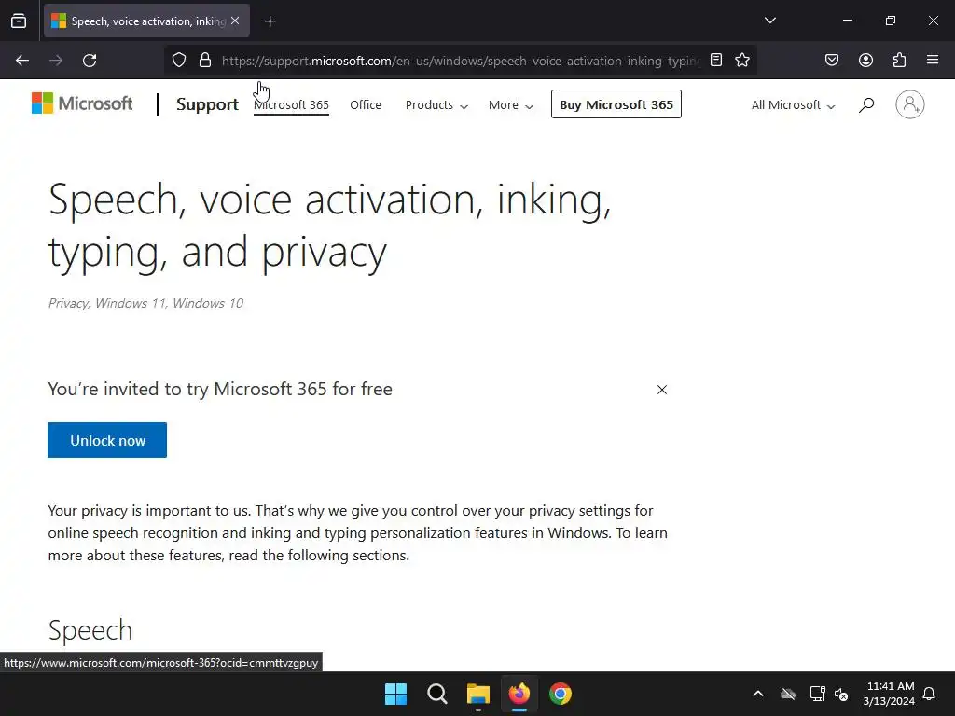Click the muted volume tray icon
The width and height of the screenshot is (955, 716).
click(842, 694)
